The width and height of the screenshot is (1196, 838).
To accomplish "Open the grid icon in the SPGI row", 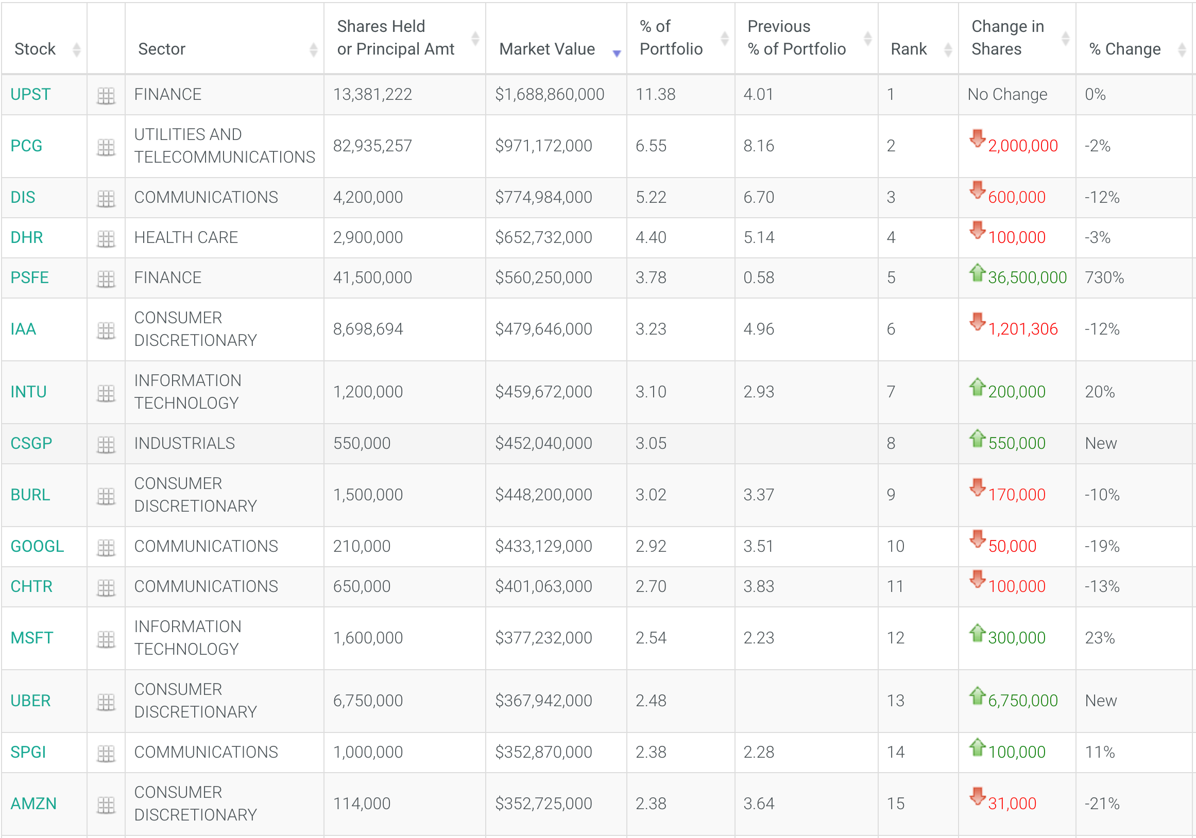I will (x=106, y=753).
